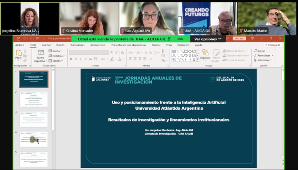298x170 pixels.
Task: Toggle italic K formatting button
Action: click(x=76, y=59)
